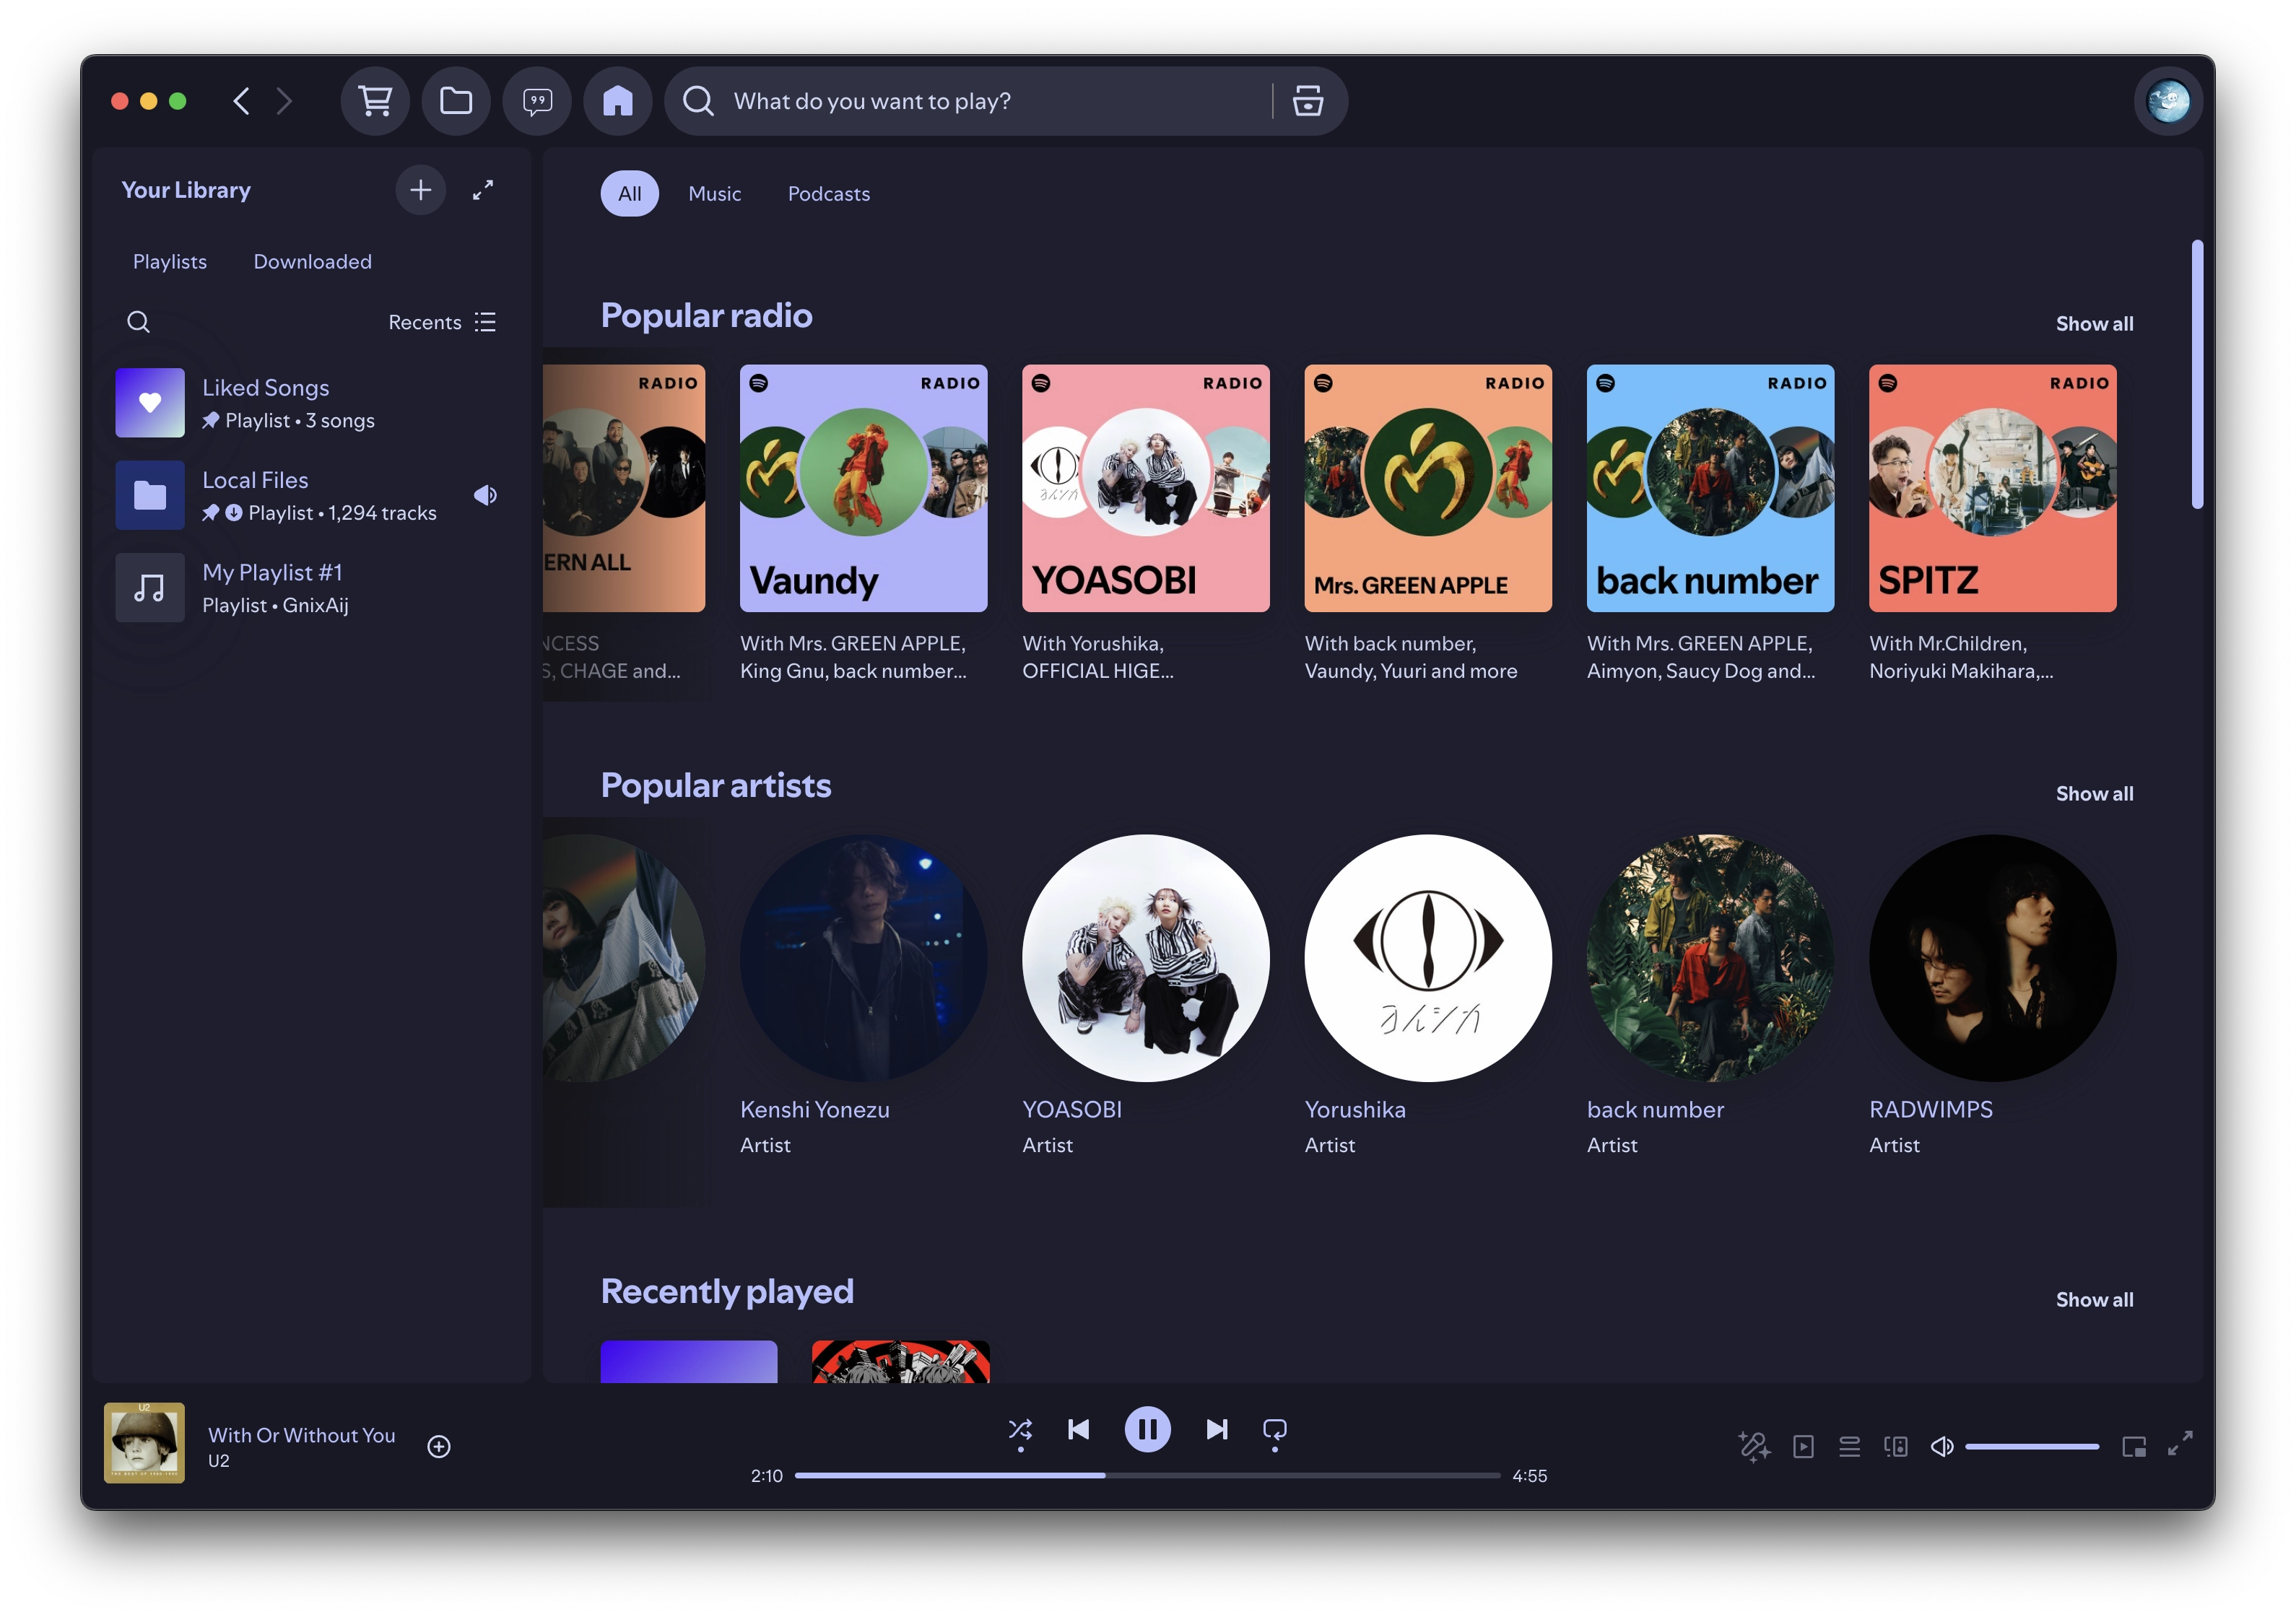Viewport: 2296px width, 1617px height.
Task: Click the song progress bar
Action: click(1148, 1476)
